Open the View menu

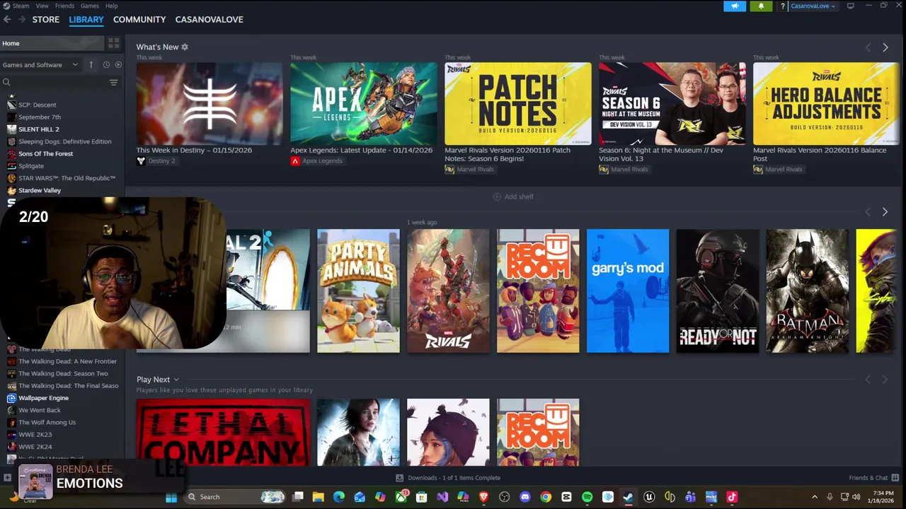click(42, 6)
